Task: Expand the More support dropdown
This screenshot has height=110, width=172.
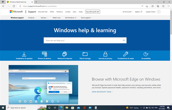Action: coord(87,18)
